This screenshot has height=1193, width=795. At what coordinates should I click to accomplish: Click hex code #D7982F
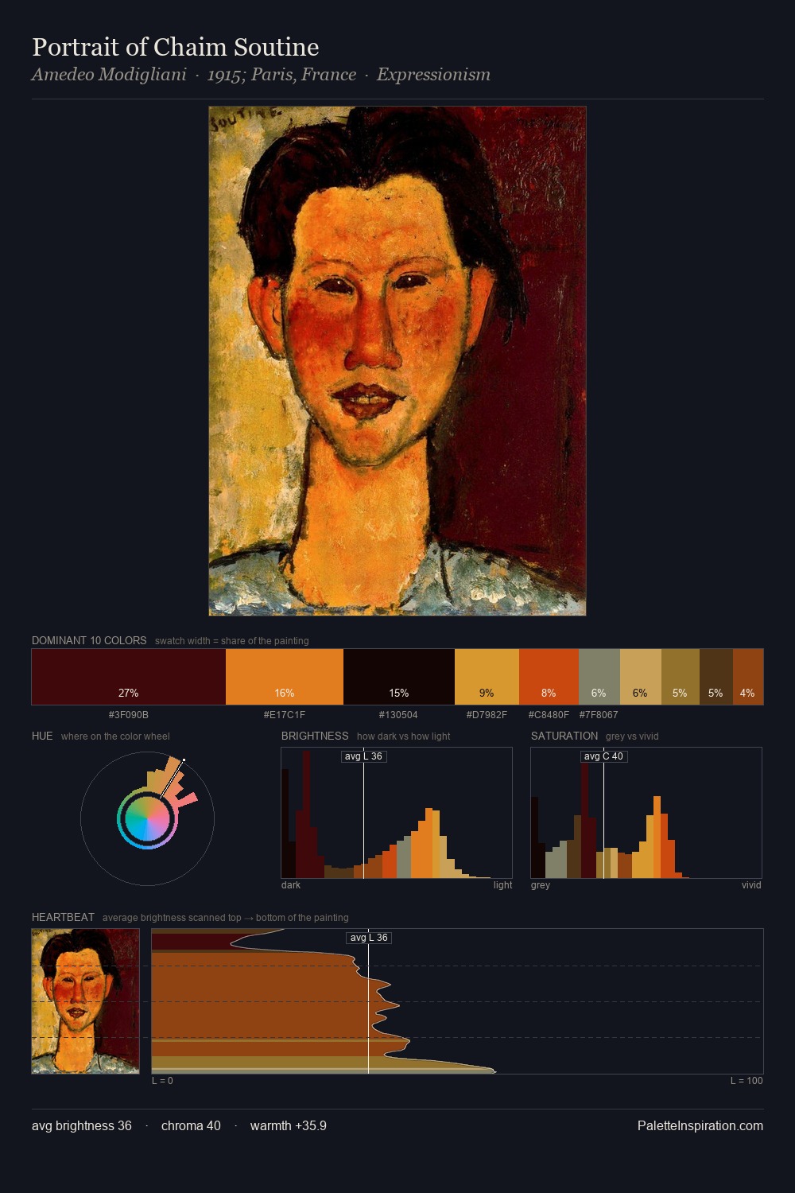487,715
